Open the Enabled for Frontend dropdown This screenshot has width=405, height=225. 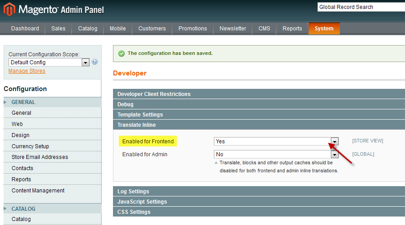tap(276, 141)
